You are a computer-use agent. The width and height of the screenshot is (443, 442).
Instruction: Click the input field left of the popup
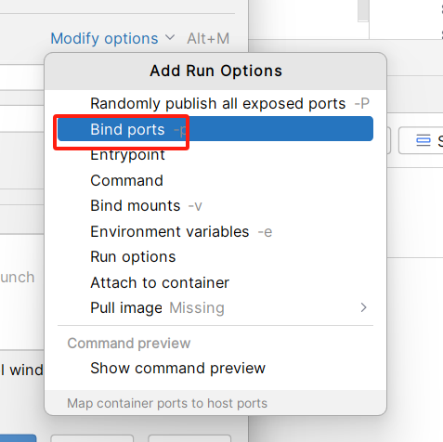click(21, 77)
